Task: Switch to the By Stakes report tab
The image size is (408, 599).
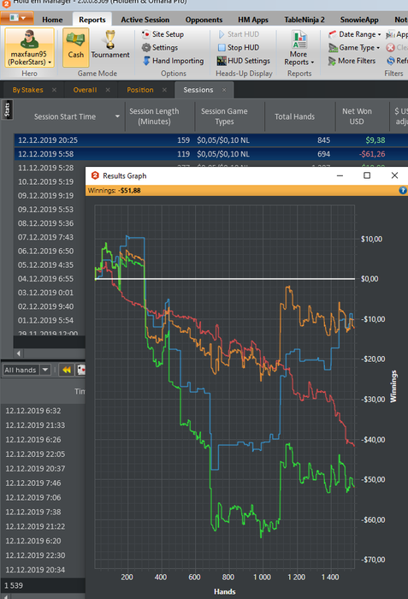Action: (27, 90)
